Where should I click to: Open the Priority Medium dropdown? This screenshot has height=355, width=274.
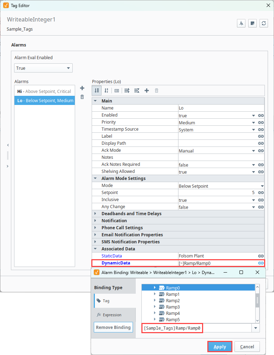254,123
